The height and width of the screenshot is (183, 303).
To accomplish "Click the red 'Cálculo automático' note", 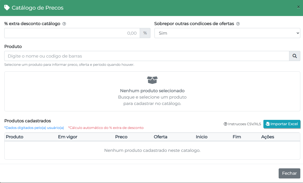I will pyautogui.click(x=106, y=128).
